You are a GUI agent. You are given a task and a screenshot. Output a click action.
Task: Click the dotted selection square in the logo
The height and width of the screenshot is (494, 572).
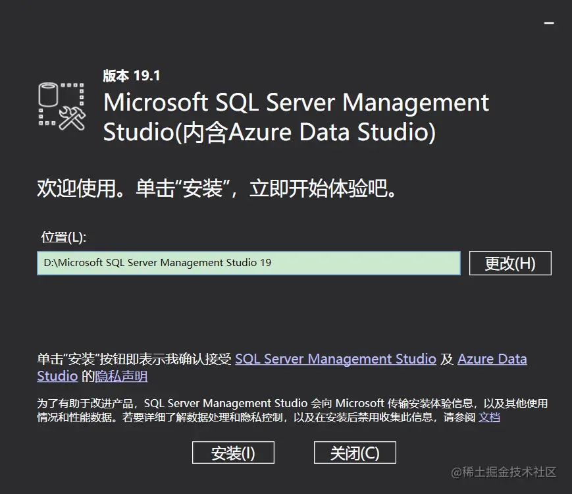pos(63,103)
